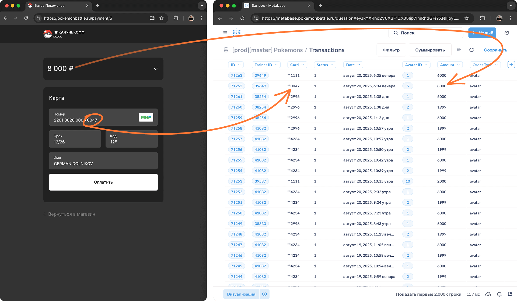The width and height of the screenshot is (517, 301).
Task: Open the Trainer ID column dropdown
Action: (x=266, y=65)
